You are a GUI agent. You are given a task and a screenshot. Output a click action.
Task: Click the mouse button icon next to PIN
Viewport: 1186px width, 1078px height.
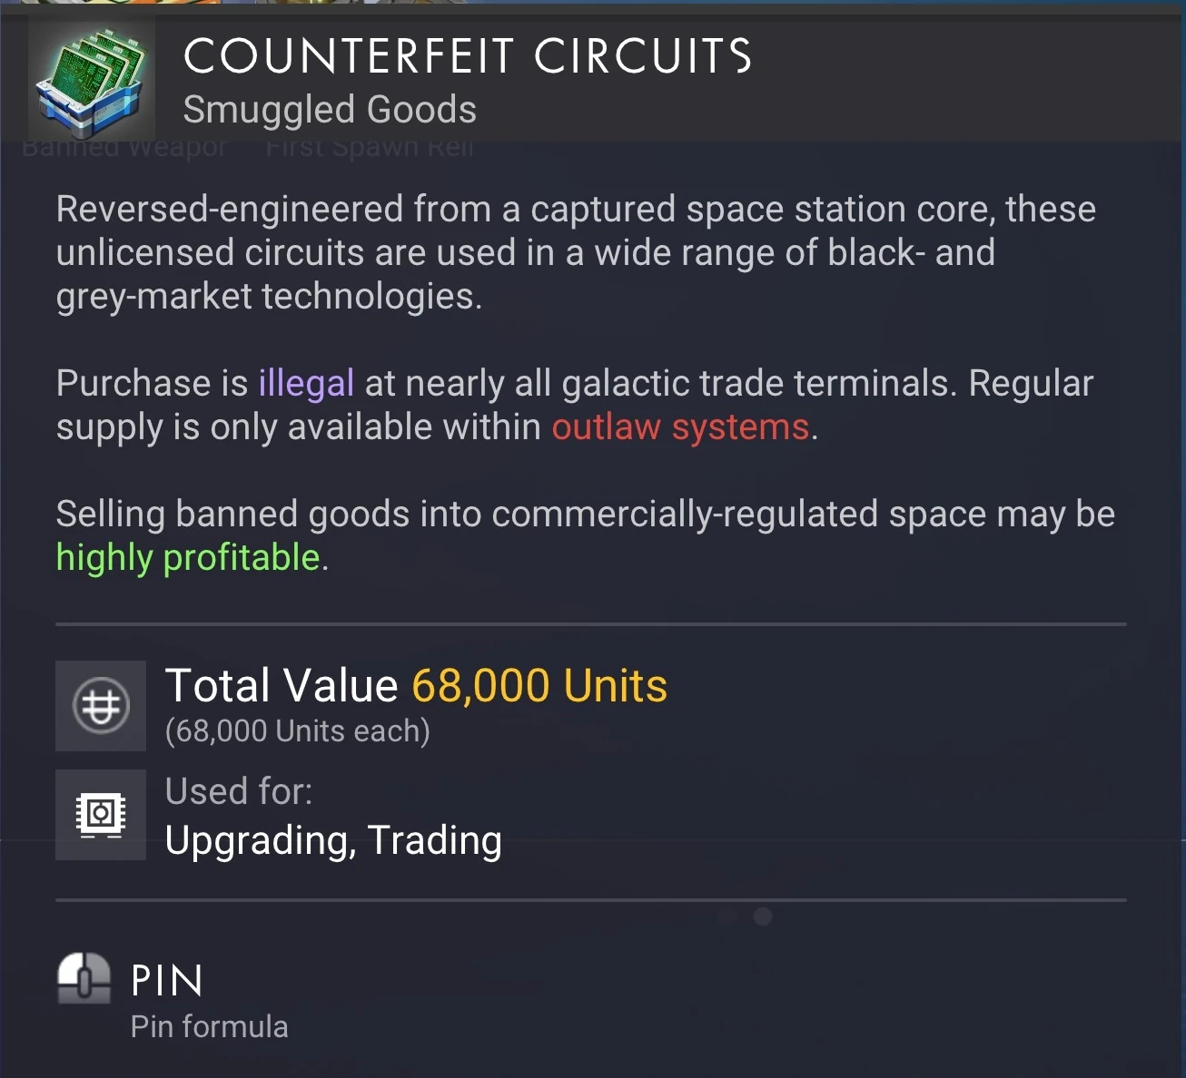(x=84, y=979)
